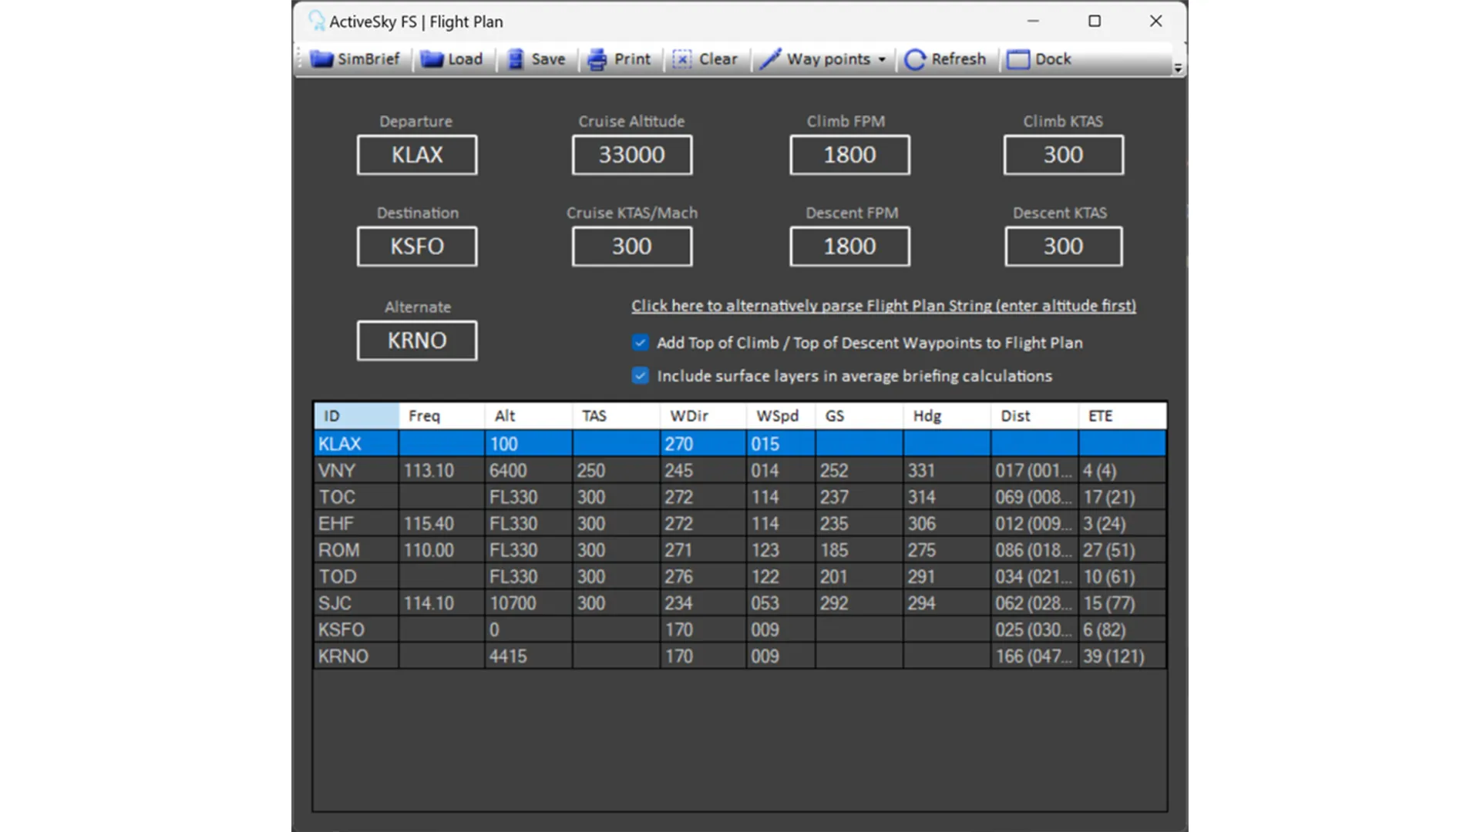The width and height of the screenshot is (1480, 832).
Task: Toggle Add Top of Climb / Descent Waypoints checkbox
Action: point(641,342)
